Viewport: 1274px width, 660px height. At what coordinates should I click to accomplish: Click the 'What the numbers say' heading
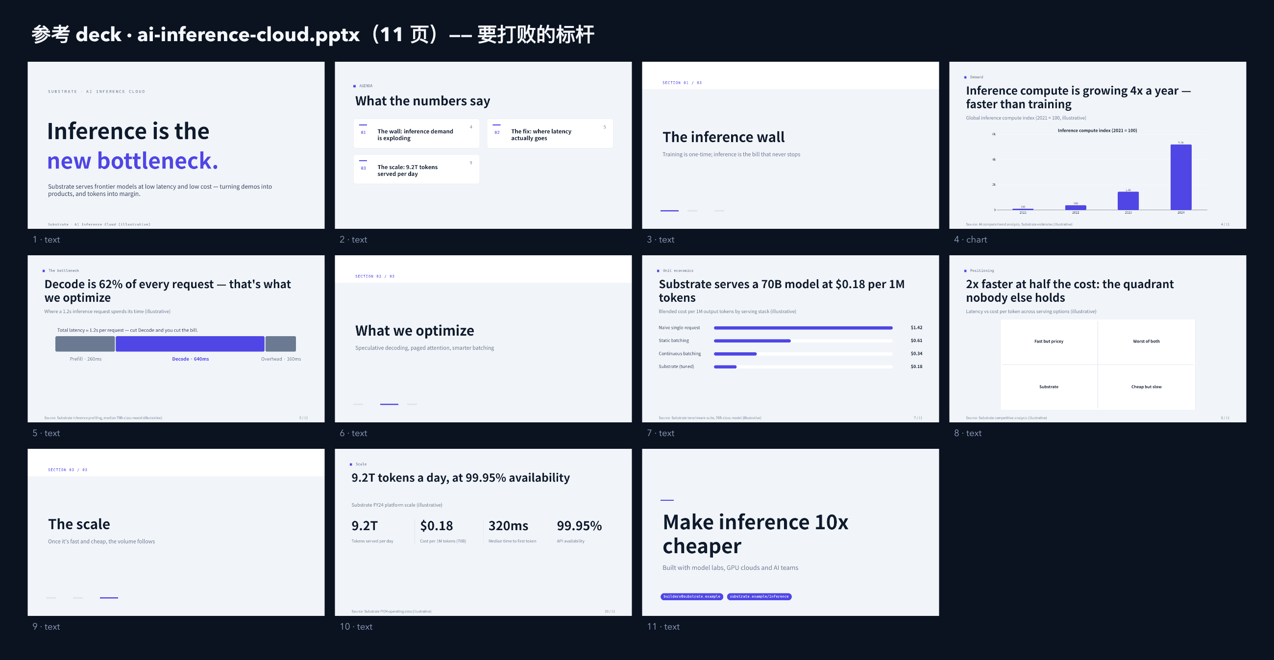coord(422,101)
